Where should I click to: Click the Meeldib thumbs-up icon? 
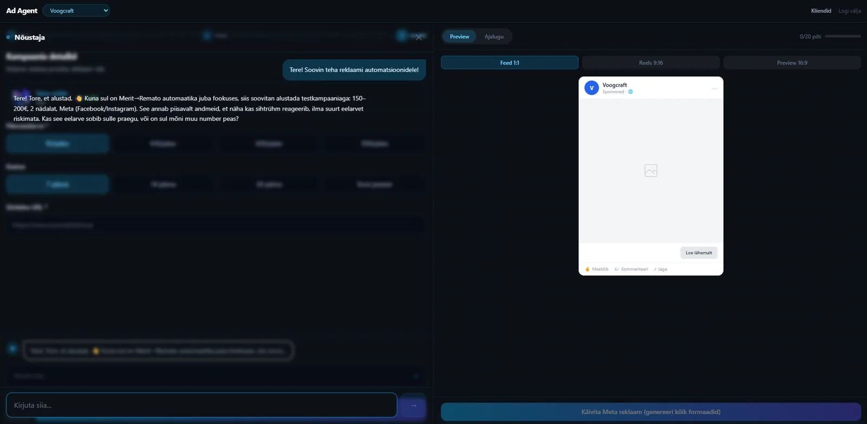coord(587,269)
